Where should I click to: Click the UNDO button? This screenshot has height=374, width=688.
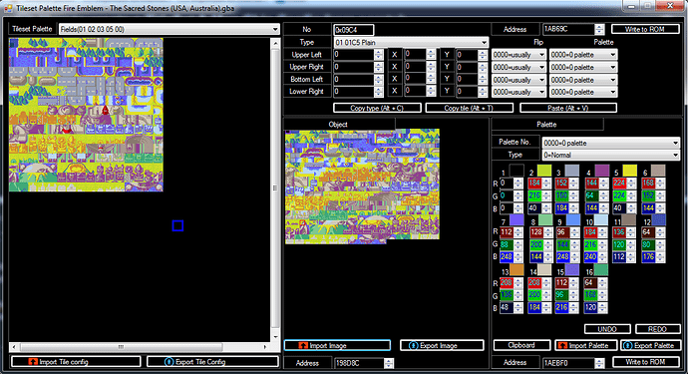tap(607, 329)
